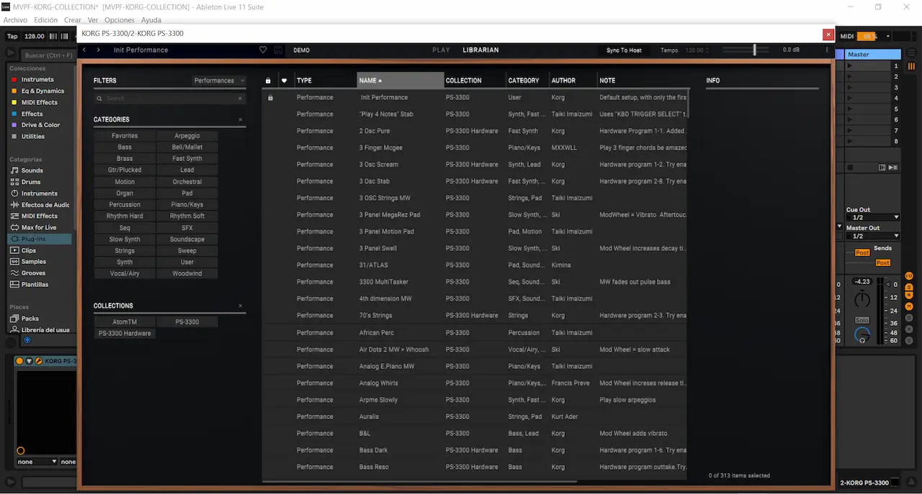Open Grooves category in Ableton browser
The height and width of the screenshot is (494, 922).
33,273
